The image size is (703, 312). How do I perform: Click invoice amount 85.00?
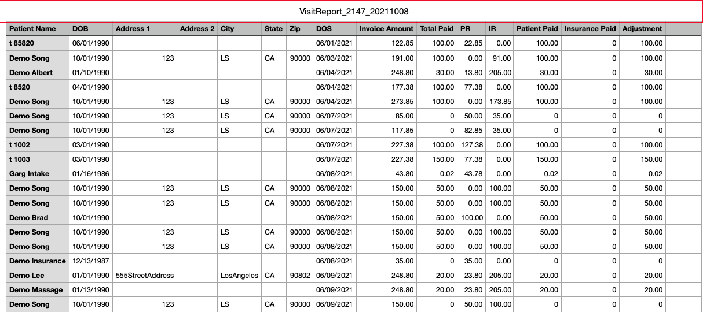pyautogui.click(x=387, y=116)
